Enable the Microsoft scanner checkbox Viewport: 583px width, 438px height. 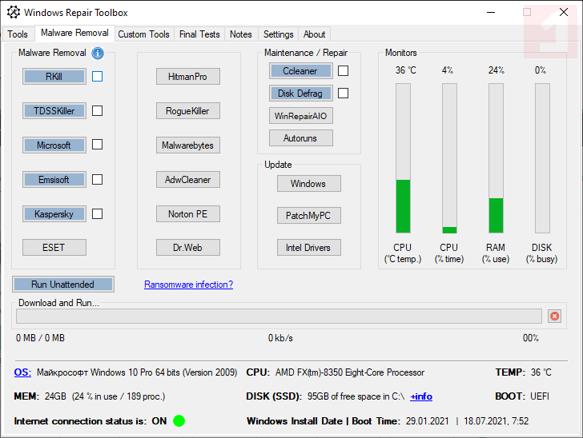(98, 145)
